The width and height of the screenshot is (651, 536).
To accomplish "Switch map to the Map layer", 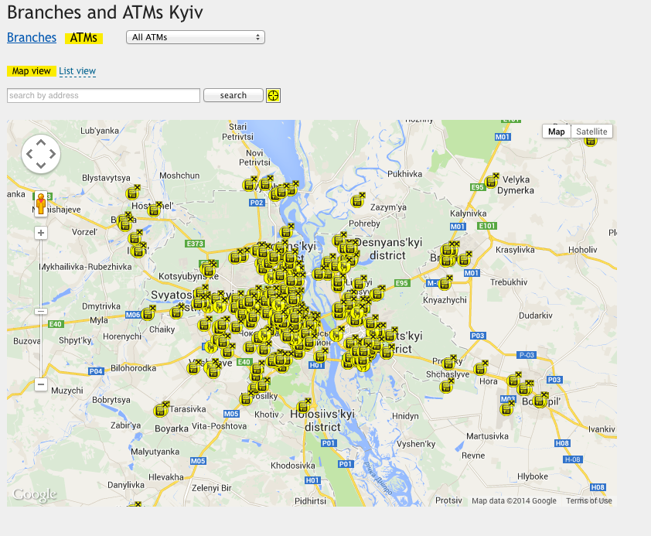I will coord(556,131).
